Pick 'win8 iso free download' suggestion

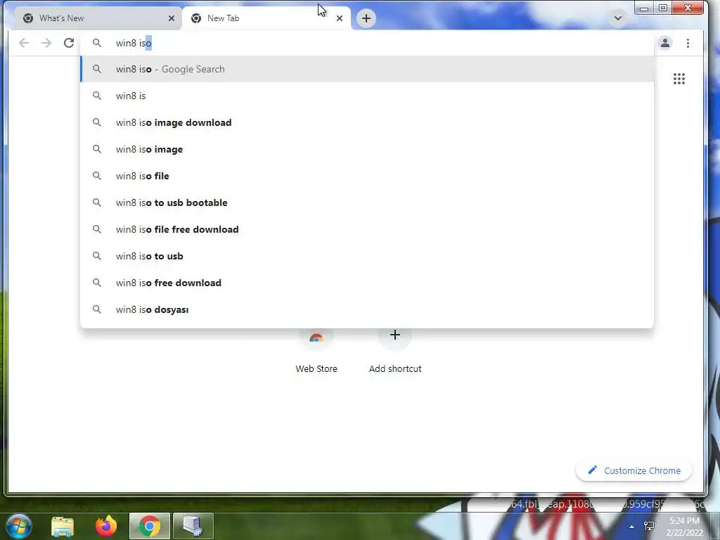click(367, 283)
